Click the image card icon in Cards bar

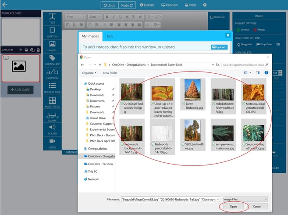click(x=26, y=50)
